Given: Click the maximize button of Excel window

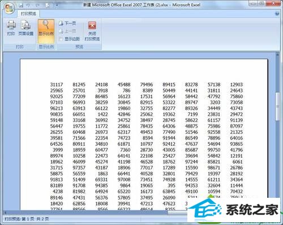Looking at the screenshot, I should point(262,3).
